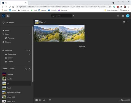Open the Iceland 2018 album
This screenshot has width=131, height=103.
click(17, 97)
